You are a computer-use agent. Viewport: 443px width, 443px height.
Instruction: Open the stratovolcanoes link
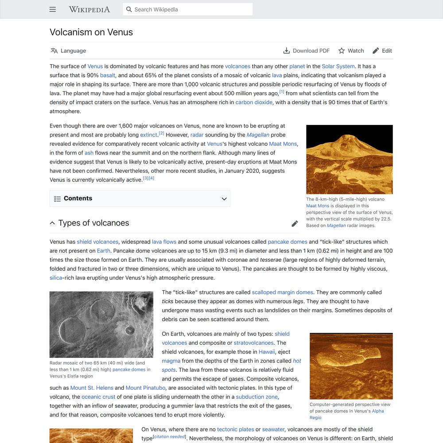[254, 343]
